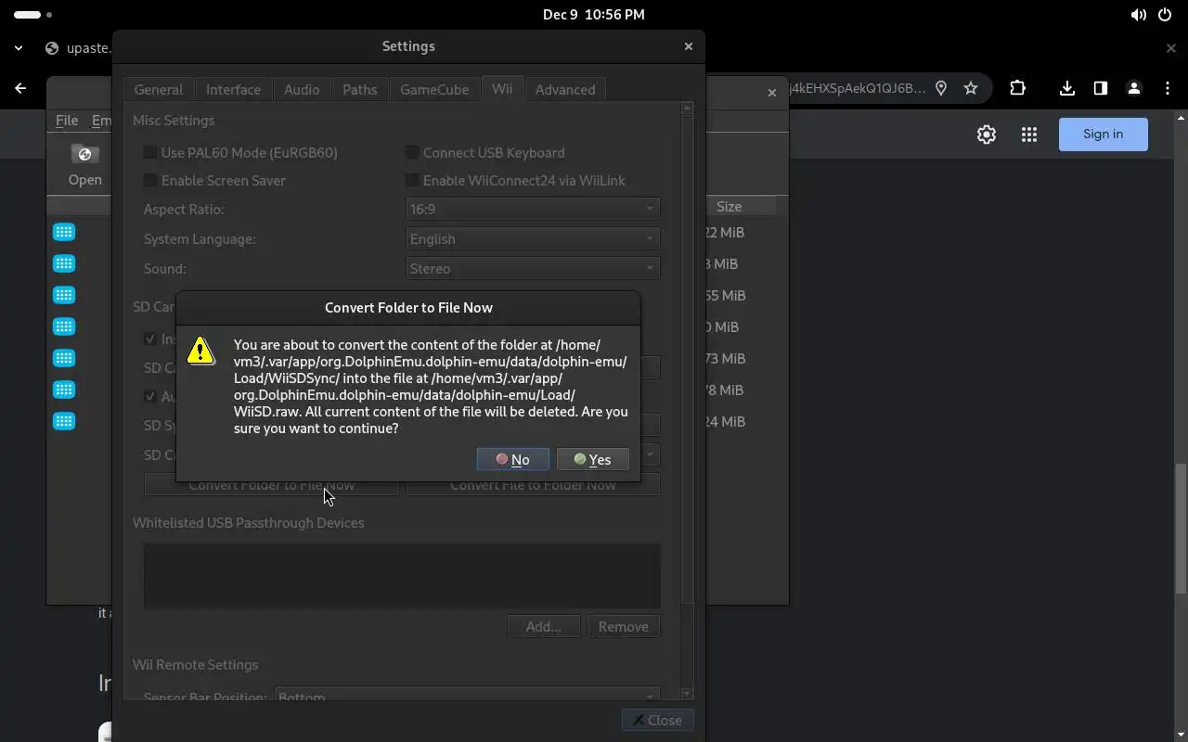Click the Activities workspace indicator

coord(33,15)
